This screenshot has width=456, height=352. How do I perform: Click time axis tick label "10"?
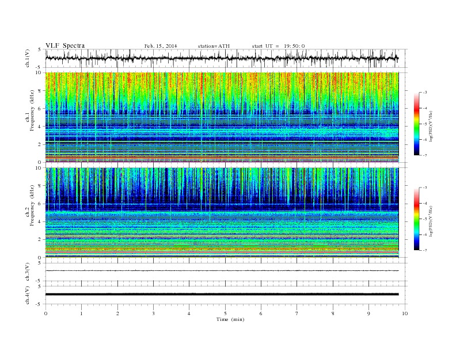click(405, 313)
